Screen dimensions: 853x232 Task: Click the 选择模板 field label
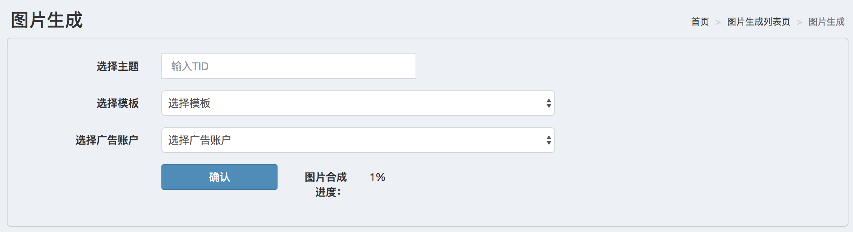pos(118,103)
